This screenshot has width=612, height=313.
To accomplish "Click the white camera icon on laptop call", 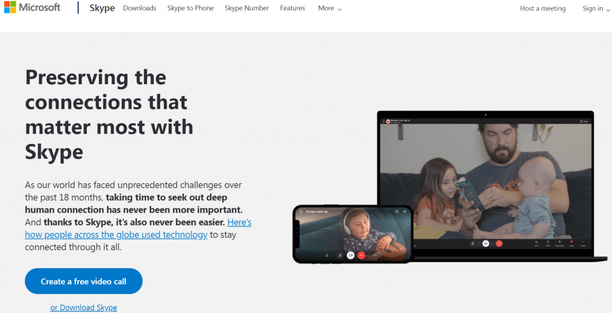I will click(x=485, y=244).
